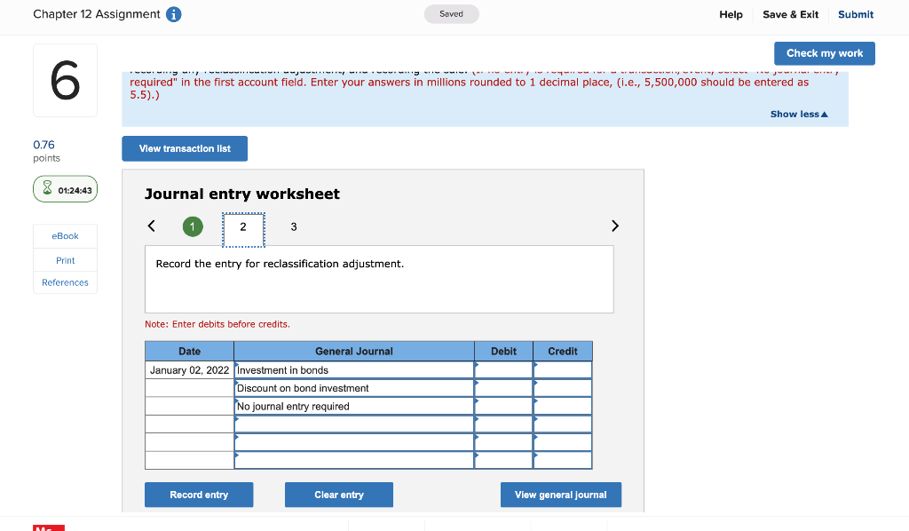Click the Check my work button
The height and width of the screenshot is (531, 909).
(824, 53)
